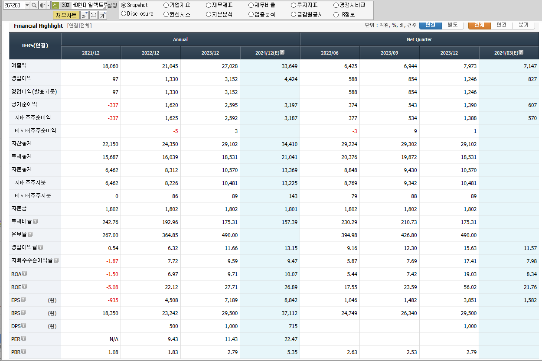Viewport: 542px width, 361px height.
Task: Open the dropdown arrow next to speaker
Action: 48,5
